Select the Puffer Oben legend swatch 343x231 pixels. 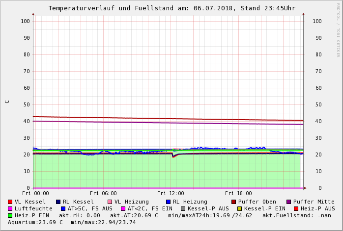tap(233, 202)
